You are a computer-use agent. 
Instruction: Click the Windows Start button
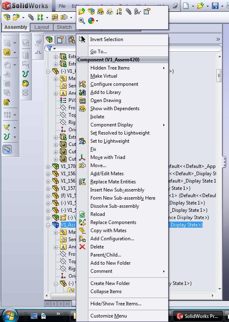click(10, 315)
